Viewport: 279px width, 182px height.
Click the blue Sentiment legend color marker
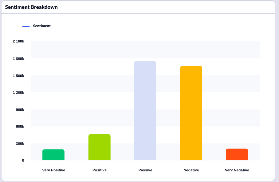click(26, 26)
